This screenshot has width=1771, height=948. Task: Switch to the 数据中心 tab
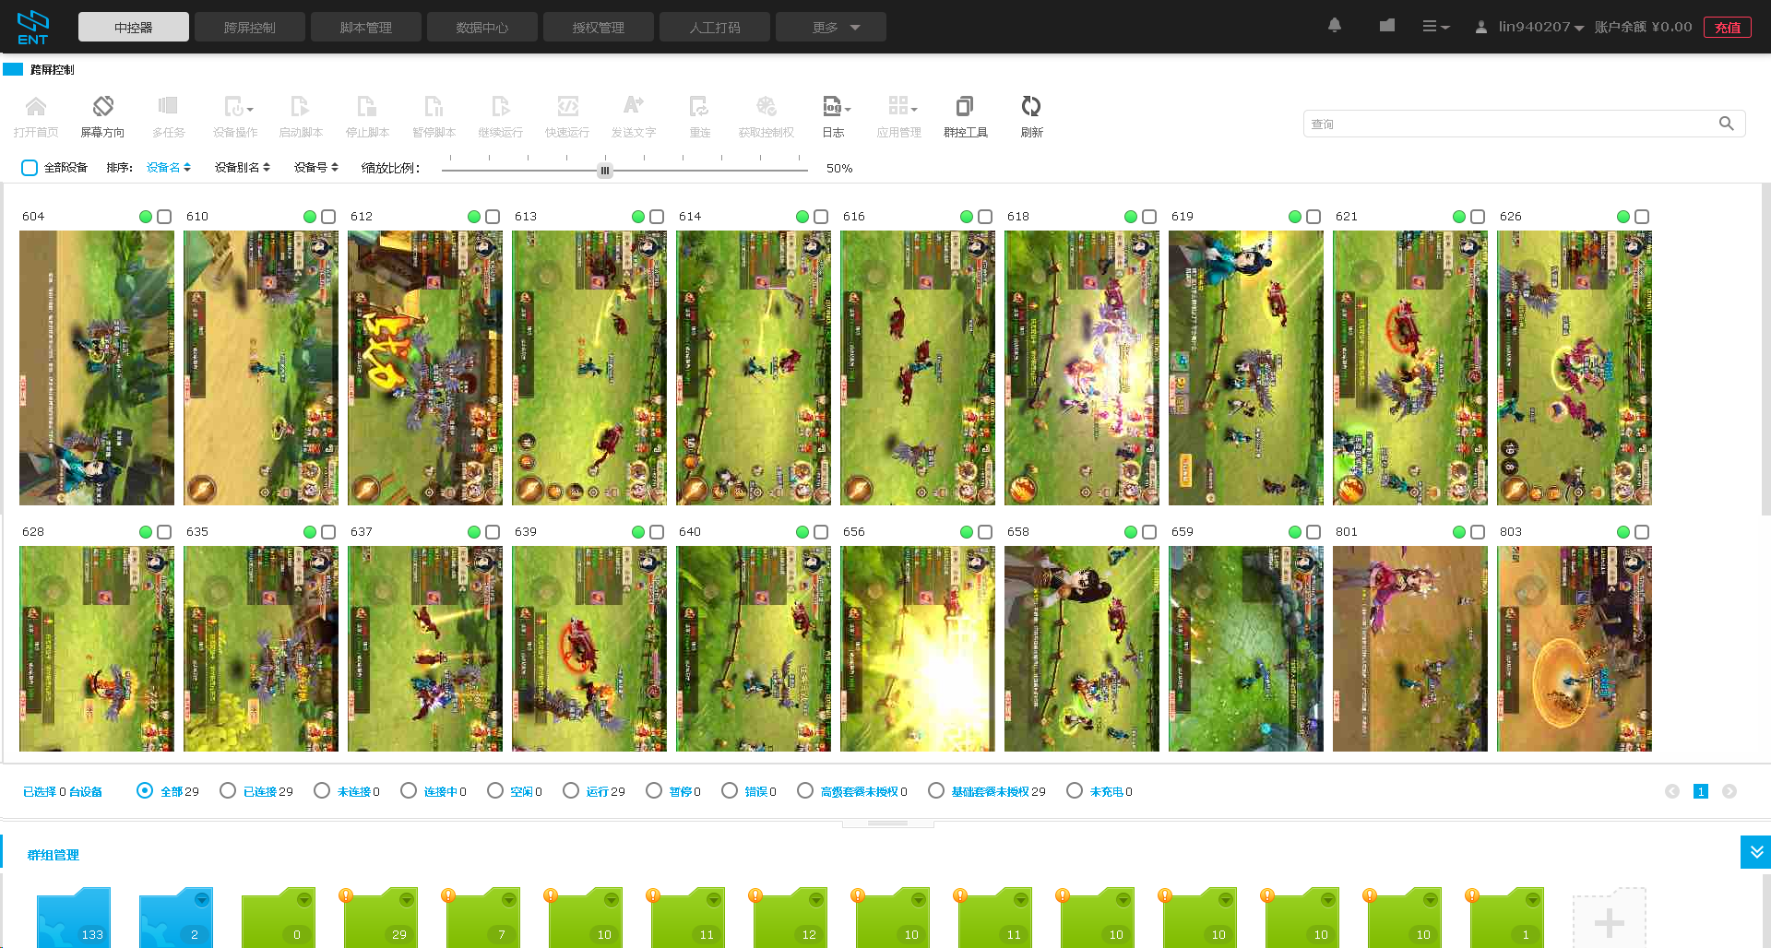482,28
